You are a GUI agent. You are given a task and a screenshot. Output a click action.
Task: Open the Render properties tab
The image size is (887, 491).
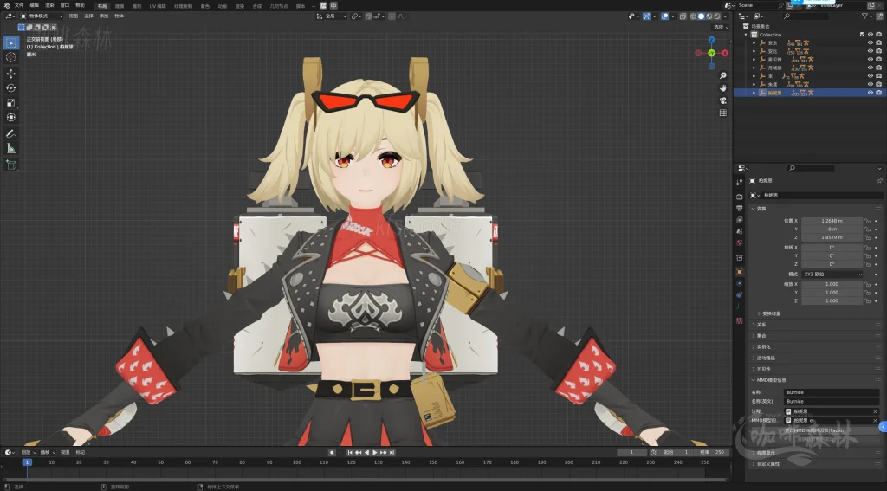click(x=740, y=197)
